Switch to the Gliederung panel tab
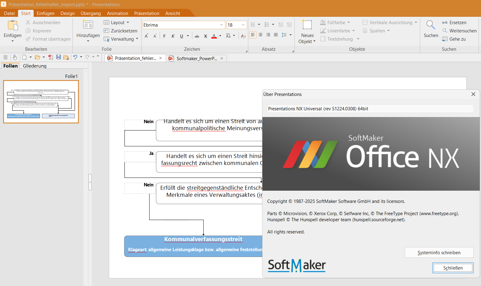481x286 pixels. [x=35, y=66]
